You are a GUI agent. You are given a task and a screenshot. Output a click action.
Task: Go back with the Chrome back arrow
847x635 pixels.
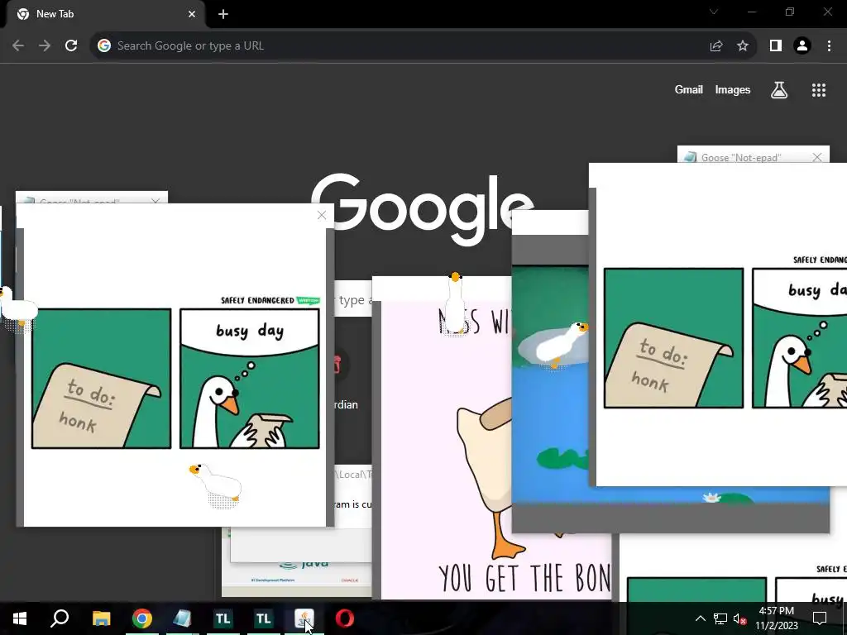(x=18, y=46)
